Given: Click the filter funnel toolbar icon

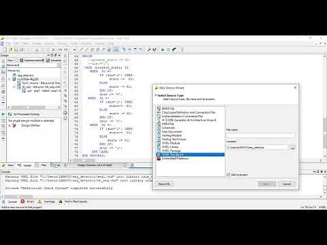Looking at the screenshot, I should coord(182,50).
